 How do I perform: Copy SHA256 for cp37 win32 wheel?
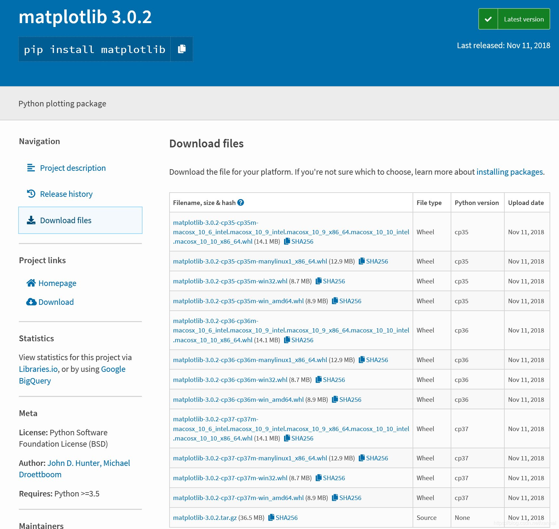click(x=330, y=478)
